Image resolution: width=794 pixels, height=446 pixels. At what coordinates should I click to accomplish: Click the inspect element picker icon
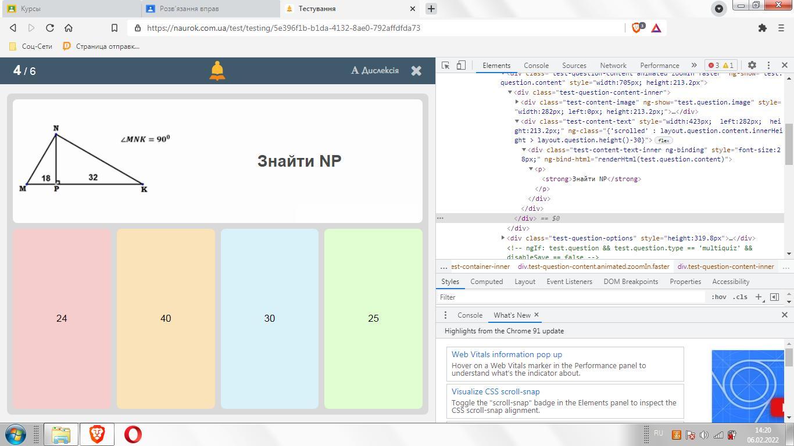(x=445, y=66)
